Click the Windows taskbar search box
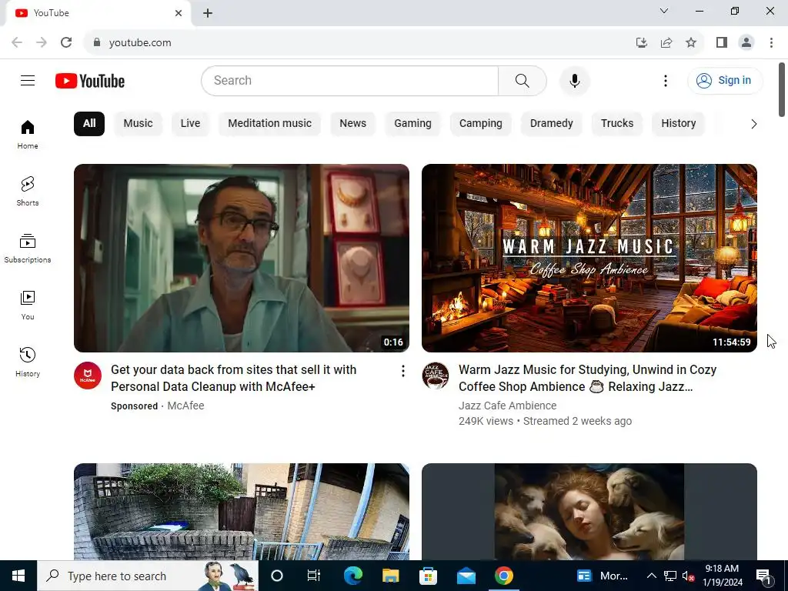This screenshot has width=788, height=591. coord(148,576)
